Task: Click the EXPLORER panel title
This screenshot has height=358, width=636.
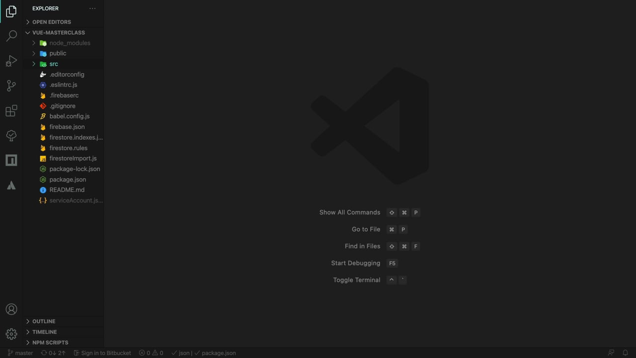Action: tap(45, 8)
